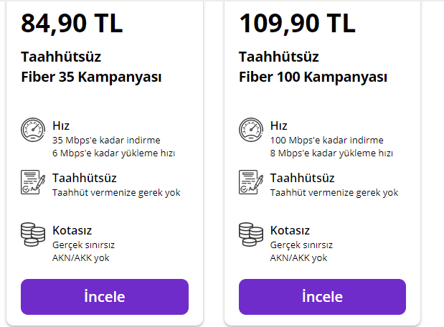Screen dimensions: 444x327
Task: Click "8 Mbps'e kadar yükleme hızı" text
Action: tap(331, 153)
